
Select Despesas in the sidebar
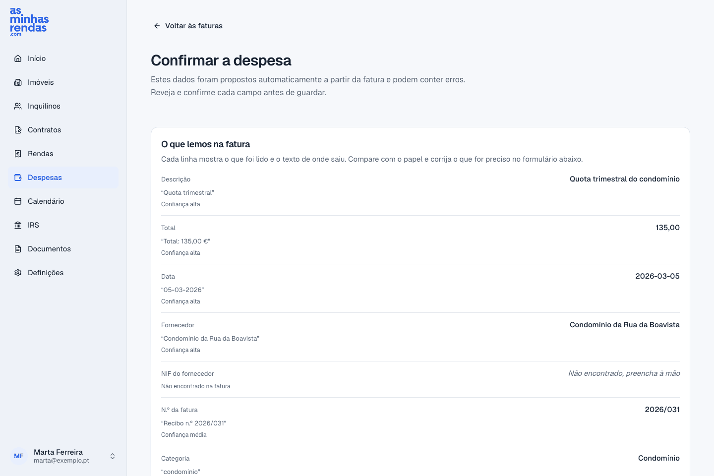click(x=63, y=178)
